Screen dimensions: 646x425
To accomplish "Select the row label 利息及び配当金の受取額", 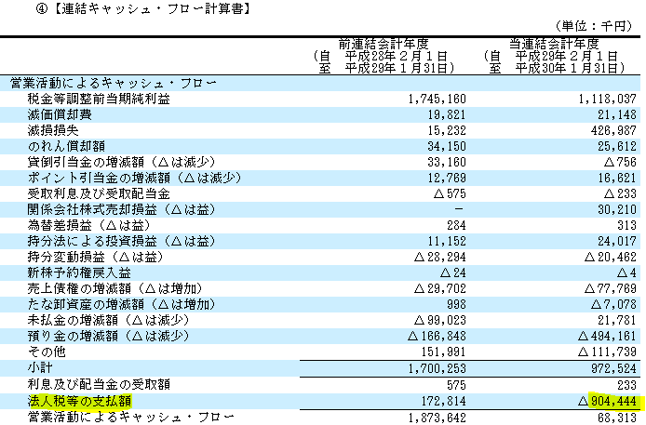I will click(x=99, y=385).
